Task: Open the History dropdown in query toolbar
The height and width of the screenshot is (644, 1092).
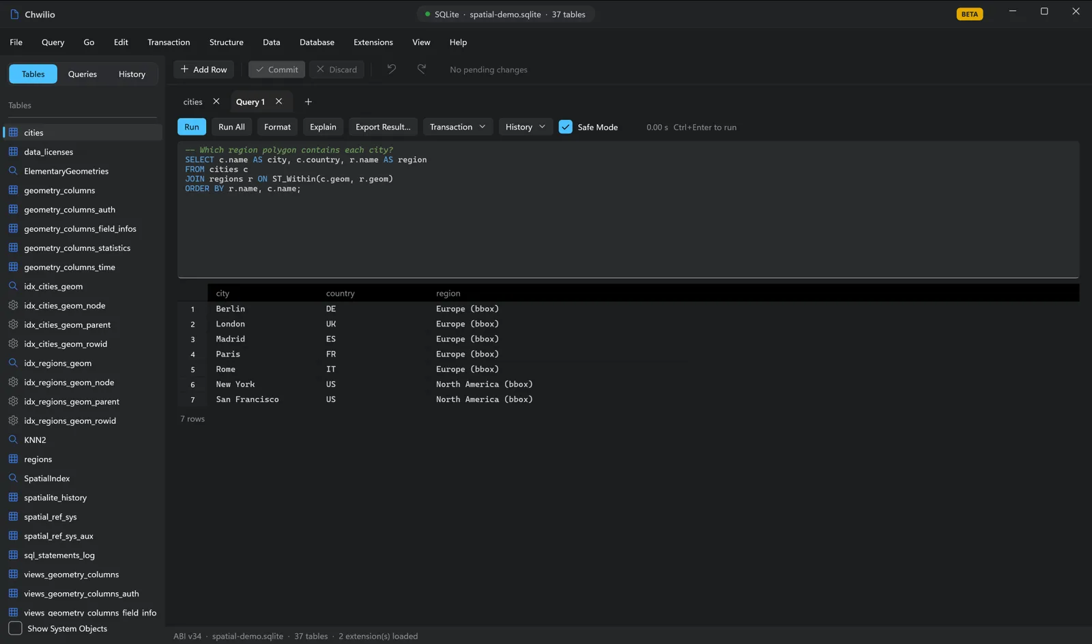Action: 526,127
